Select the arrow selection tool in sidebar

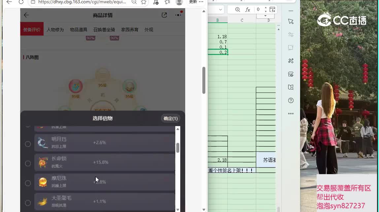291,21
